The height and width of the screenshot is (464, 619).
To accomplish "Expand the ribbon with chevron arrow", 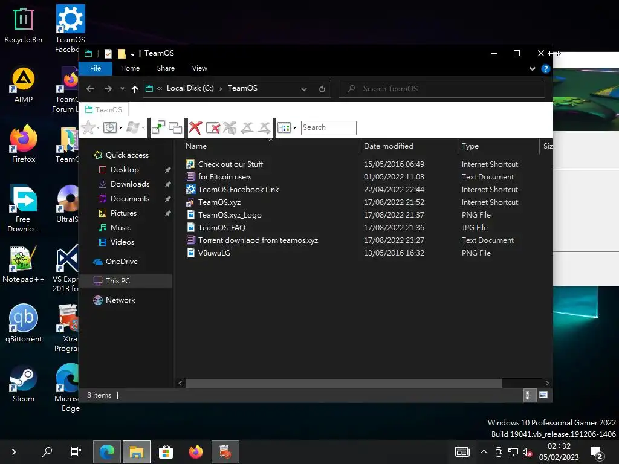I will click(x=532, y=69).
